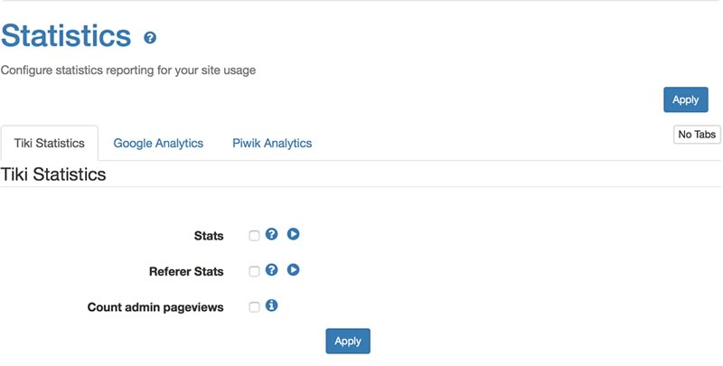Click the top Apply button near the header
This screenshot has width=723, height=366.
(686, 99)
